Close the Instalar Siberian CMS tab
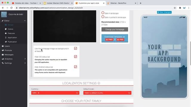Screen dimensions: 191x107 tap(72, 3)
